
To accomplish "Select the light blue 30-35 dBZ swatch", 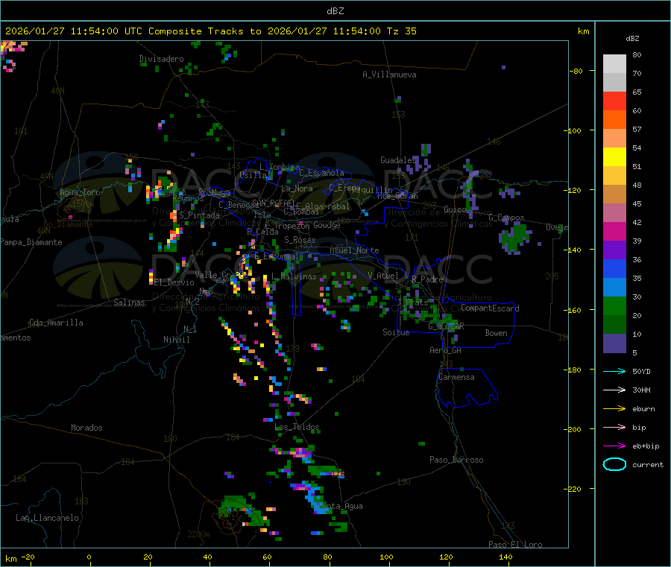I will click(x=614, y=288).
